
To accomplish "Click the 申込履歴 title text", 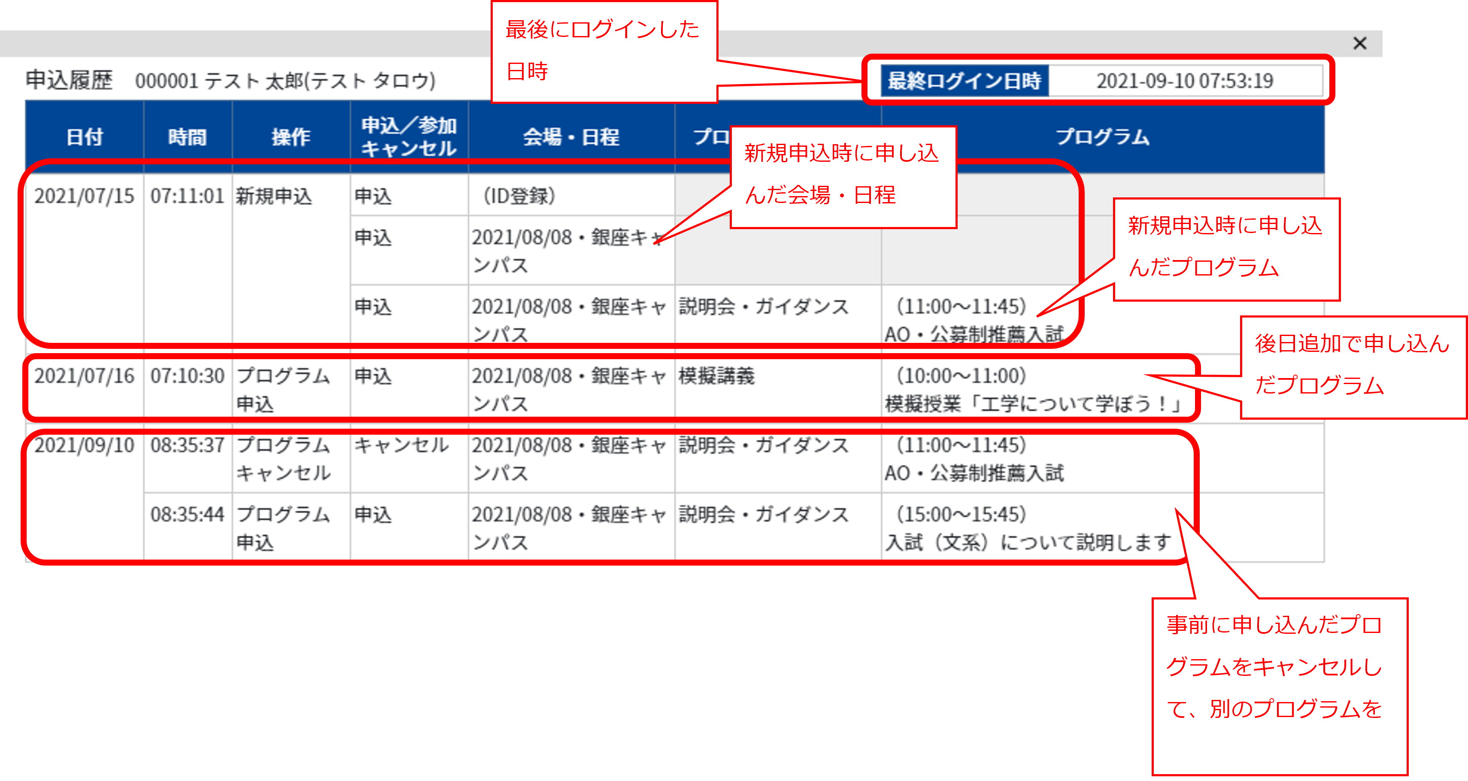I will pyautogui.click(x=69, y=80).
